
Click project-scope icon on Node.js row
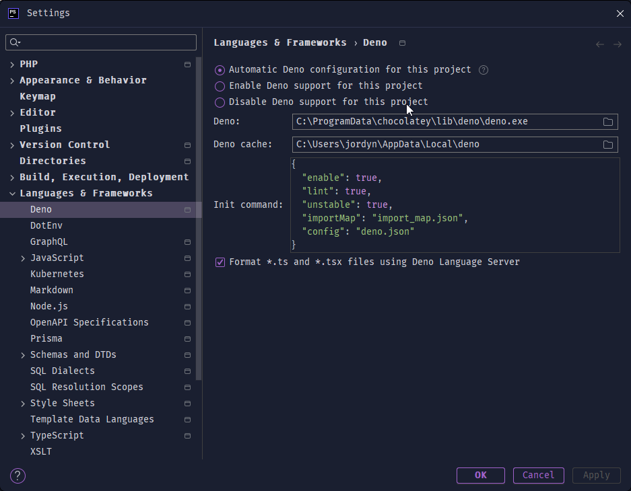pyautogui.click(x=187, y=307)
